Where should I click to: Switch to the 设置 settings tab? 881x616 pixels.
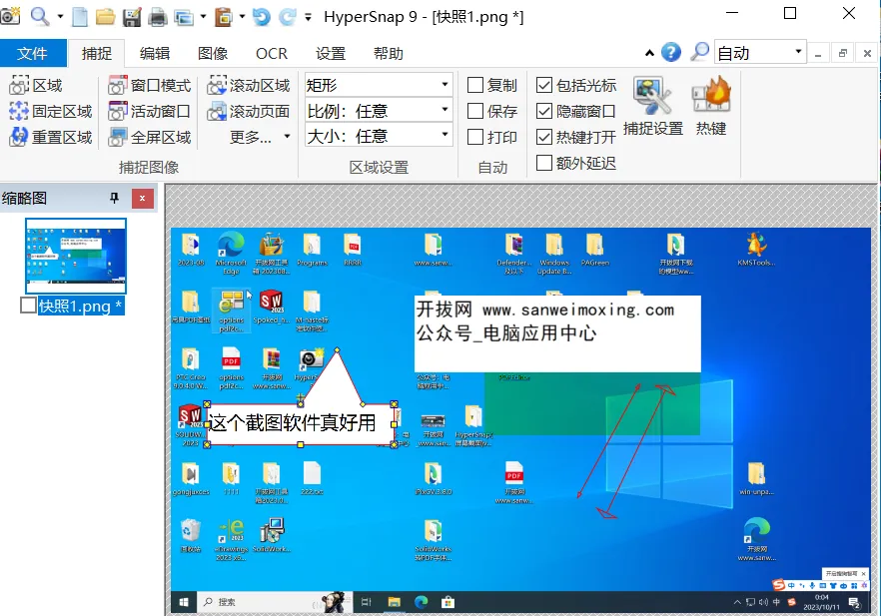330,53
